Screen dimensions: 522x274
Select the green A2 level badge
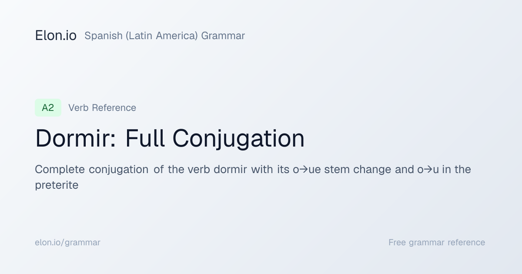click(x=48, y=108)
